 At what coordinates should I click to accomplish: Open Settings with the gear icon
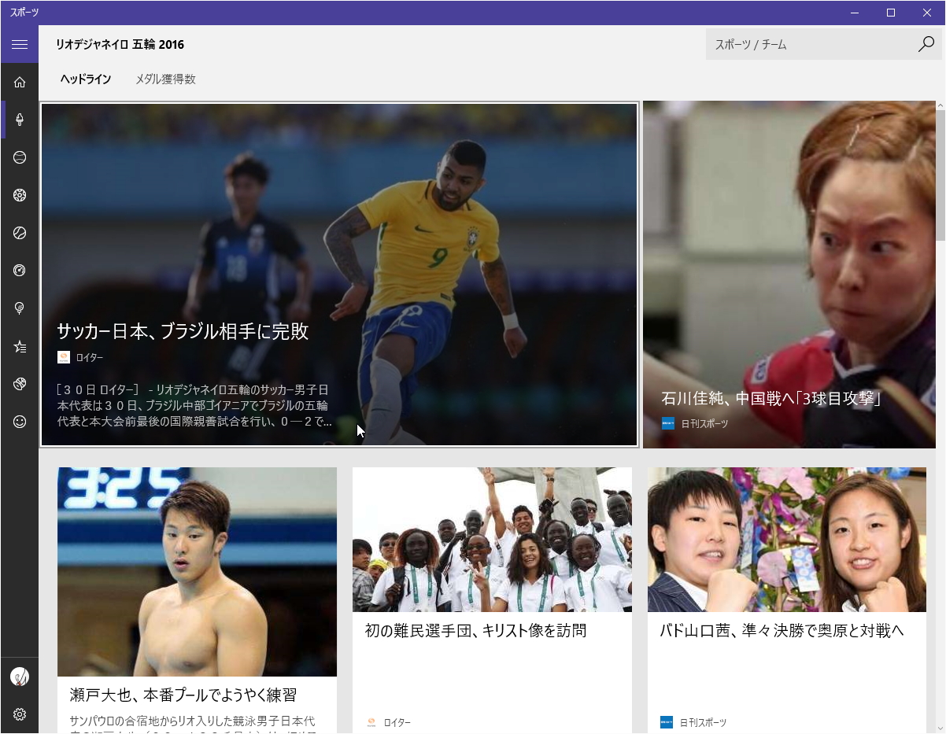pos(20,714)
